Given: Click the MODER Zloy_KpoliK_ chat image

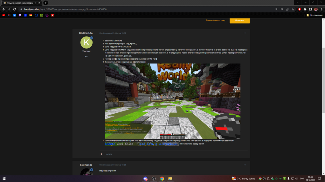Looking at the screenshot, I should click(x=142, y=144).
